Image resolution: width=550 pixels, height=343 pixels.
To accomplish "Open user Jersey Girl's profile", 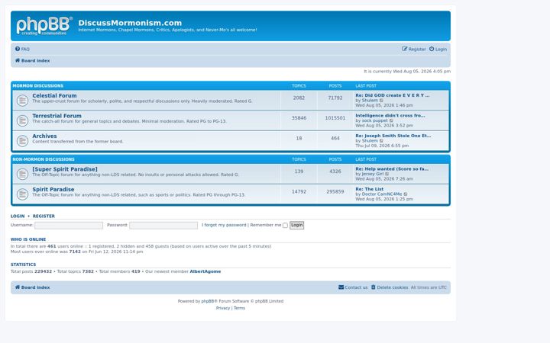I will (373, 174).
